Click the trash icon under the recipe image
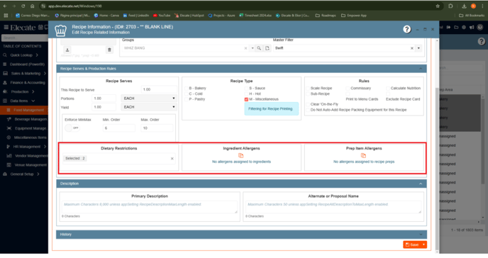Screen dimensions: 488x258 (109, 50)
